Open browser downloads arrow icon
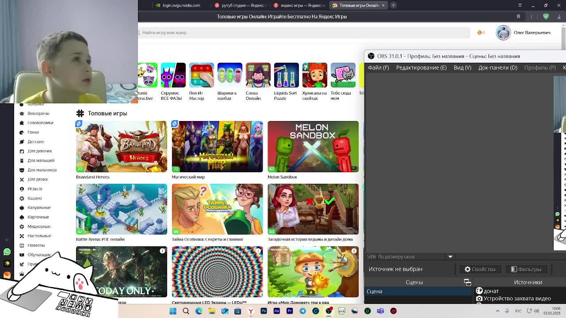Screen dimensions: 566x318 click(x=559, y=16)
